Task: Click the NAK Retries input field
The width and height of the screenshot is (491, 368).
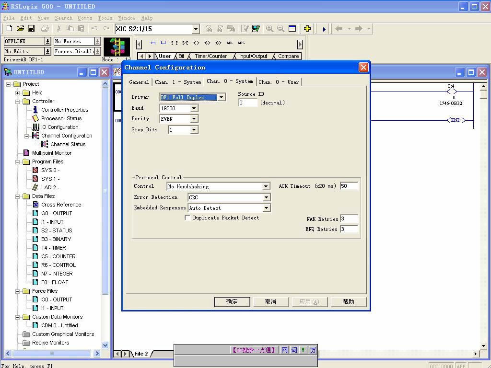Action: [349, 218]
